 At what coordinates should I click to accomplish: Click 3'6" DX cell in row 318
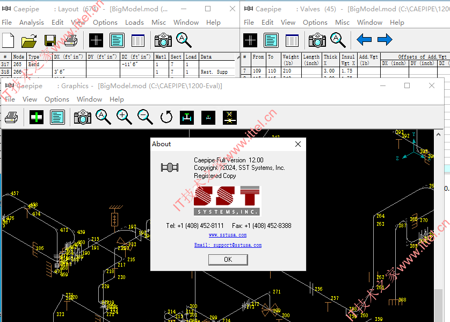tap(69, 72)
